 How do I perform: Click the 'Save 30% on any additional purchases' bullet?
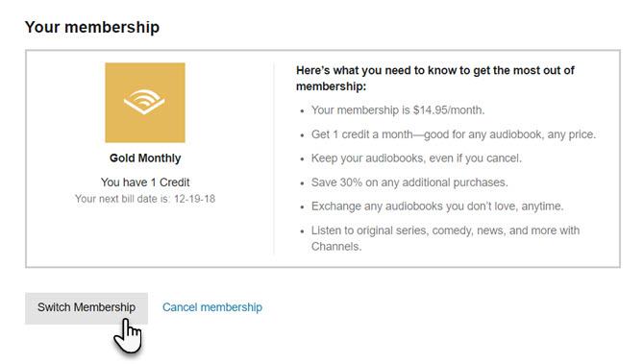point(409,182)
